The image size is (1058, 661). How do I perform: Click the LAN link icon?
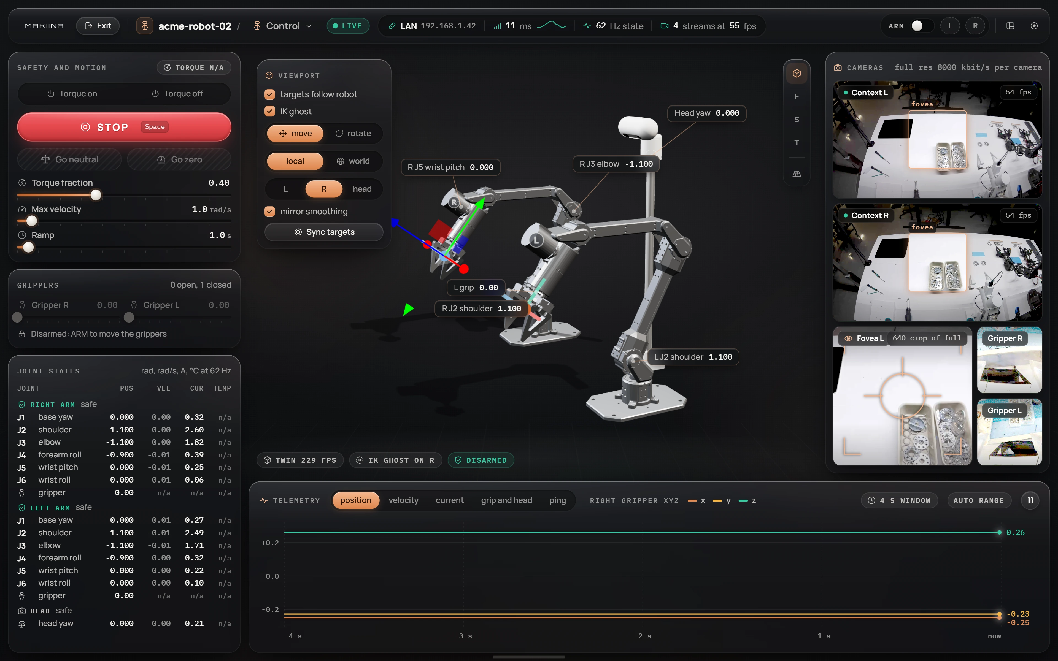(392, 26)
